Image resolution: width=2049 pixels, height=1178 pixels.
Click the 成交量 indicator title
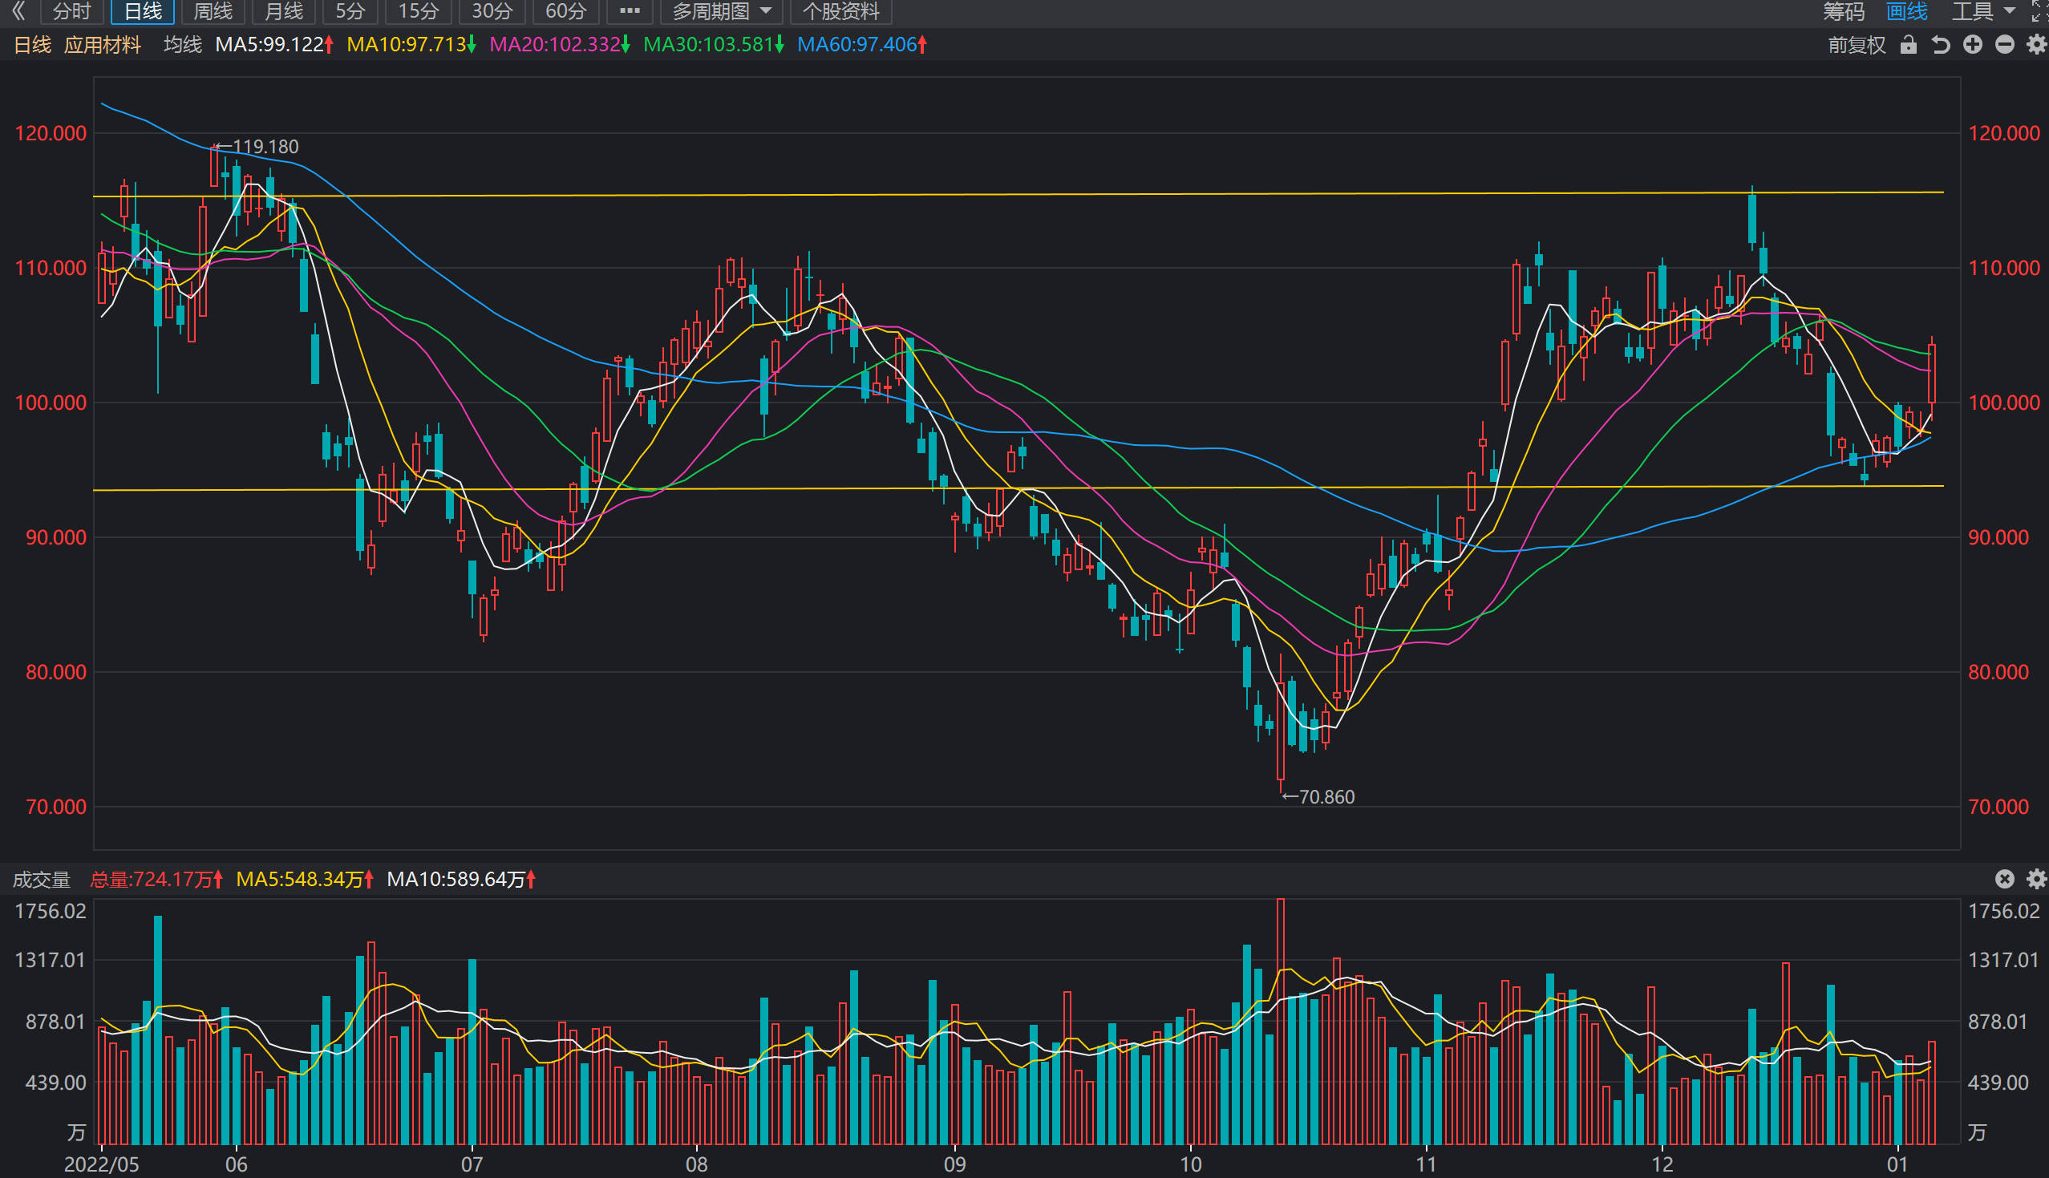point(42,880)
